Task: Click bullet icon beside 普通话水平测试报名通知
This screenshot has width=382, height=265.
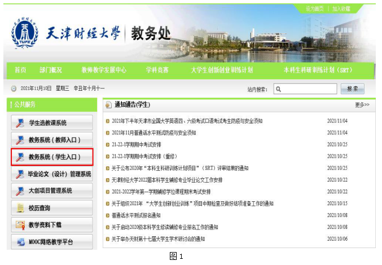Action: coord(108,215)
